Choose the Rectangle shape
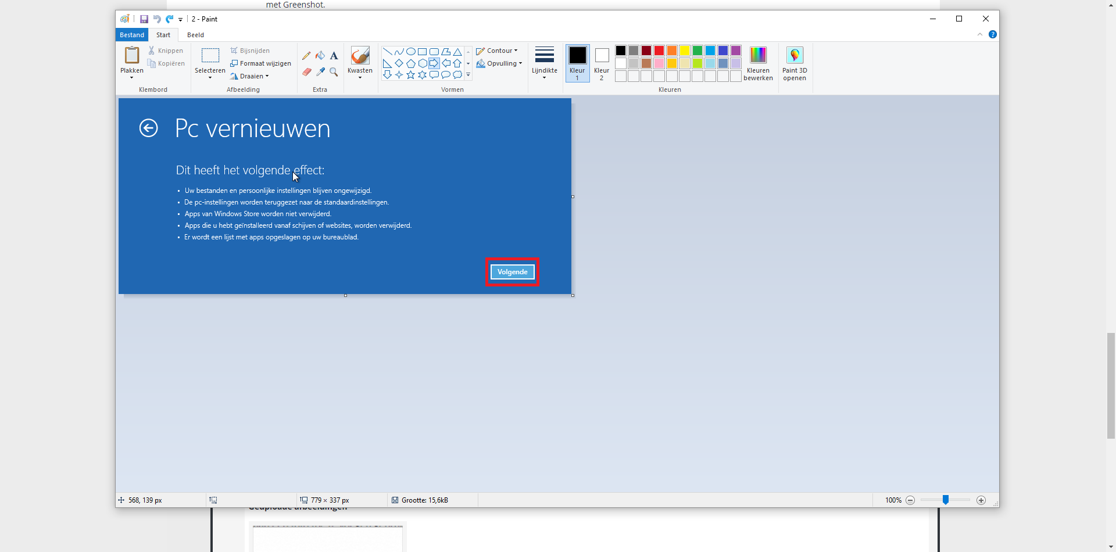The height and width of the screenshot is (552, 1116). 423,52
